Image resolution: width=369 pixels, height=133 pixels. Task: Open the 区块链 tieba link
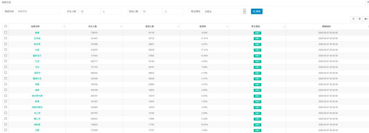37,38
